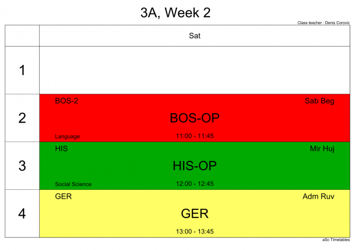Viewport: 355px width, 250px height.
Task: Select the empty period 1 cell
Action: pyautogui.click(x=195, y=70)
